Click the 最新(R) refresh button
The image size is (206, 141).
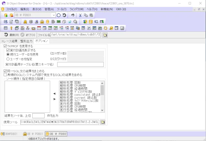pos(12,35)
